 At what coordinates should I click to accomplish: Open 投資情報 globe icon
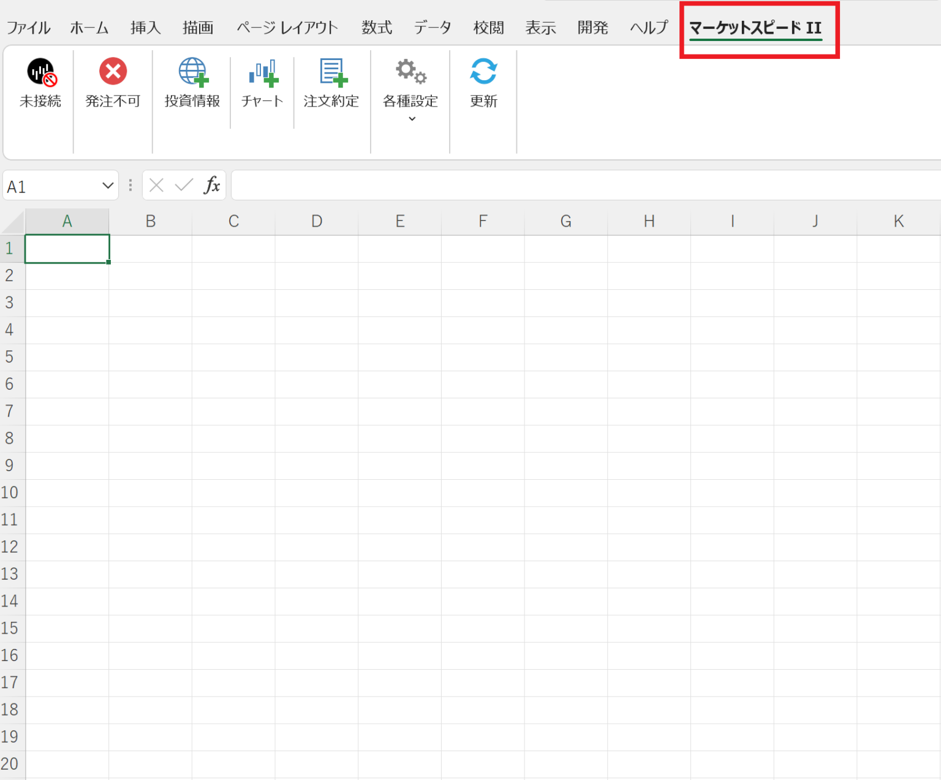point(192,72)
